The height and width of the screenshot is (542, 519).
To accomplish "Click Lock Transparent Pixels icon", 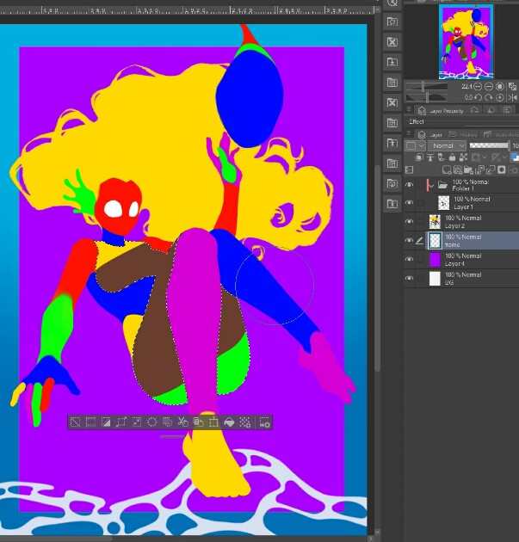I will [463, 157].
